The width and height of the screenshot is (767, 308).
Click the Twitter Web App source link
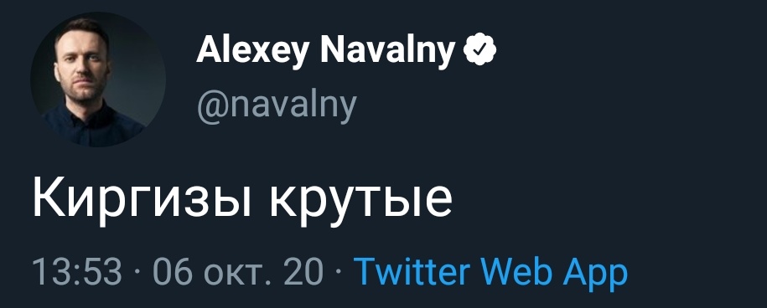click(490, 272)
